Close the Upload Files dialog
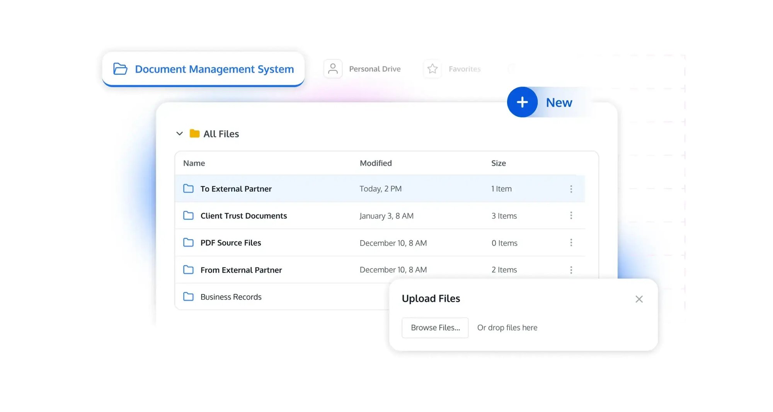 639,299
